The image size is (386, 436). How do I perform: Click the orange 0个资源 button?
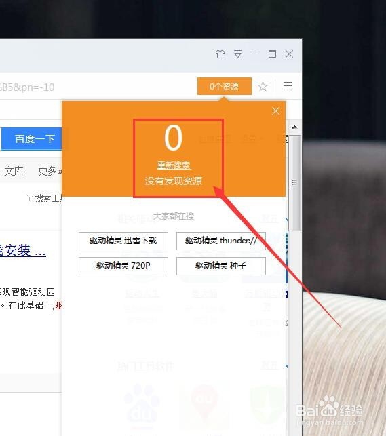(225, 86)
